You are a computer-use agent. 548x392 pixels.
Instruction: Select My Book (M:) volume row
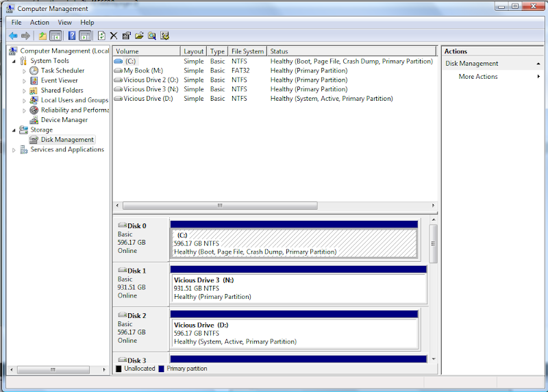pos(275,71)
